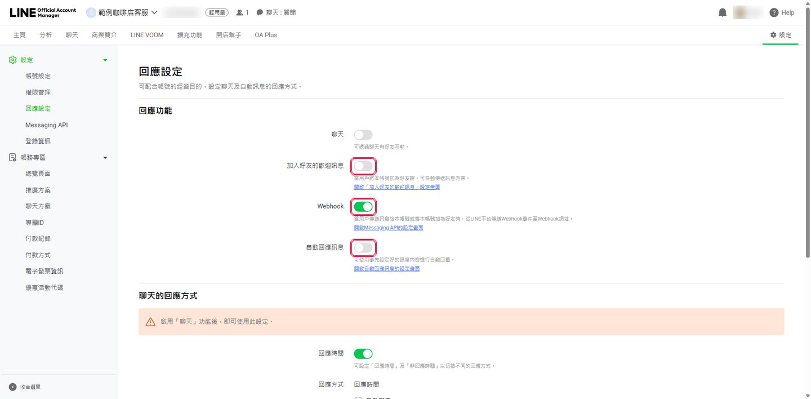Open 專屬ID in the sidebar
The width and height of the screenshot is (811, 399).
(x=35, y=223)
